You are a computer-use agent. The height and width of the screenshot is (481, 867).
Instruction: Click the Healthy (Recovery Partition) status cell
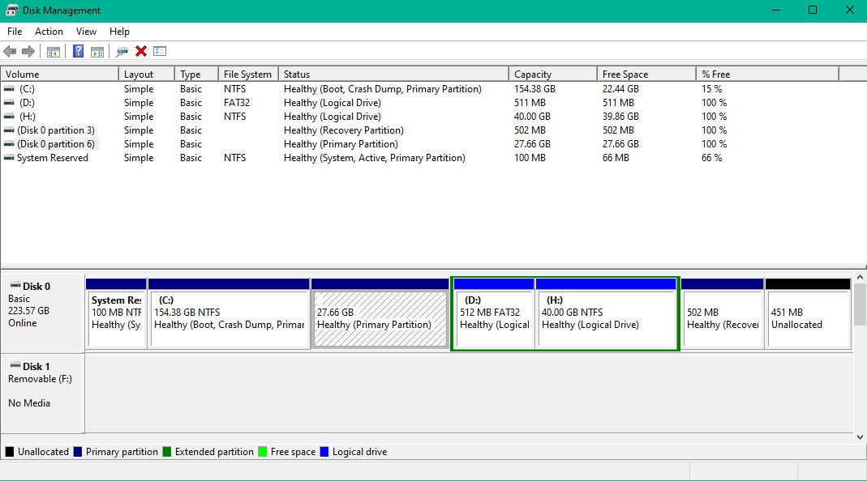[343, 130]
